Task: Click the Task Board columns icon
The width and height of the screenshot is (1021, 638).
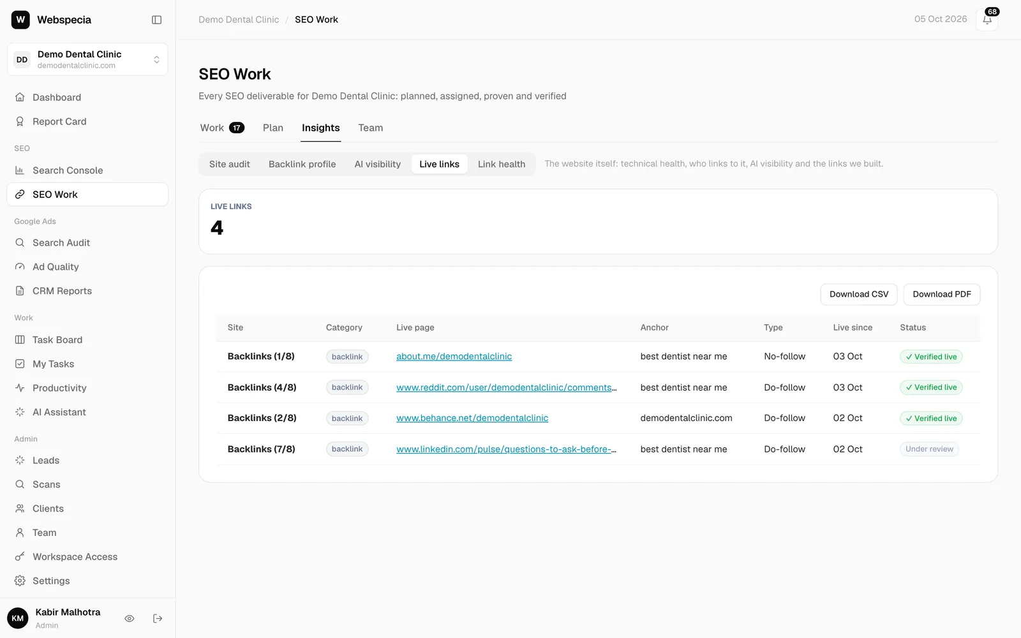Action: [x=20, y=340]
